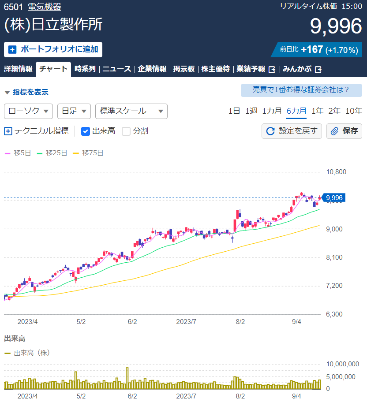
Task: Click 保存 save button
Action: (x=344, y=131)
